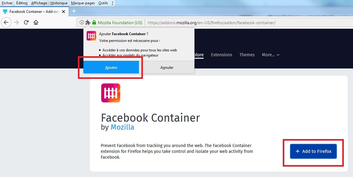Close the Facebook Container tab
The image size is (353, 177).
click(x=63, y=12)
